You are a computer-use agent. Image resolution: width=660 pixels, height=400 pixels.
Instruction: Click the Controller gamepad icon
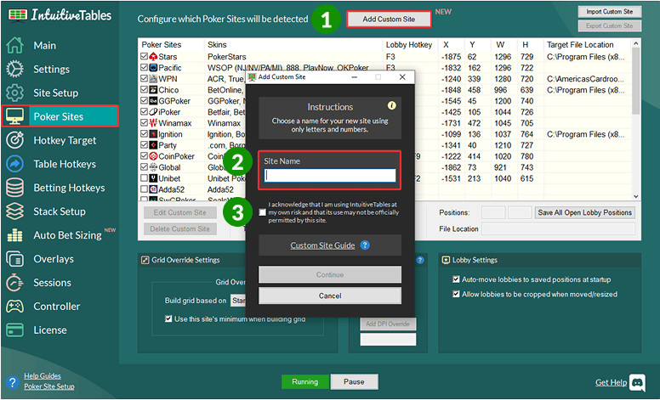14,307
